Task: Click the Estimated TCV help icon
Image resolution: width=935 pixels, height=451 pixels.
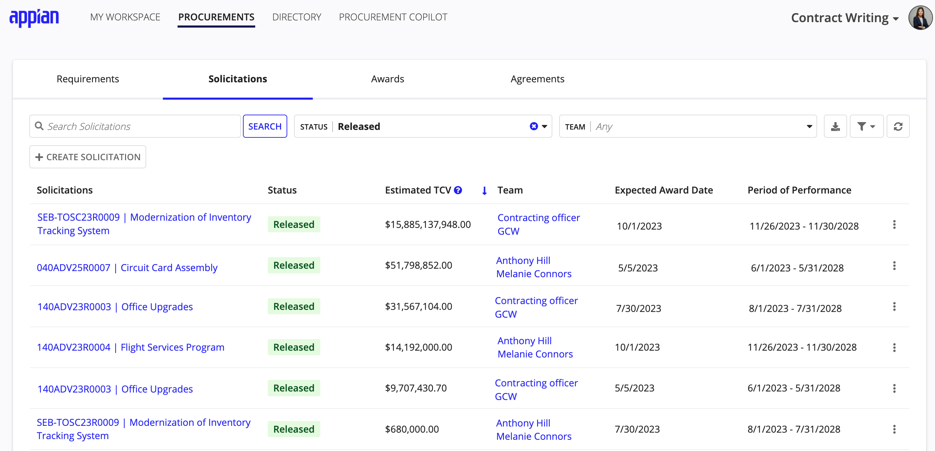Action: coord(458,190)
